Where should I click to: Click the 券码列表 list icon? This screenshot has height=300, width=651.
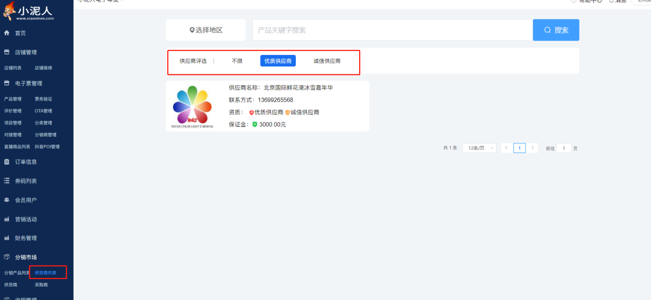(7, 181)
